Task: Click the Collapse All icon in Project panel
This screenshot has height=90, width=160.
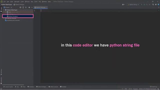Action: point(26,7)
